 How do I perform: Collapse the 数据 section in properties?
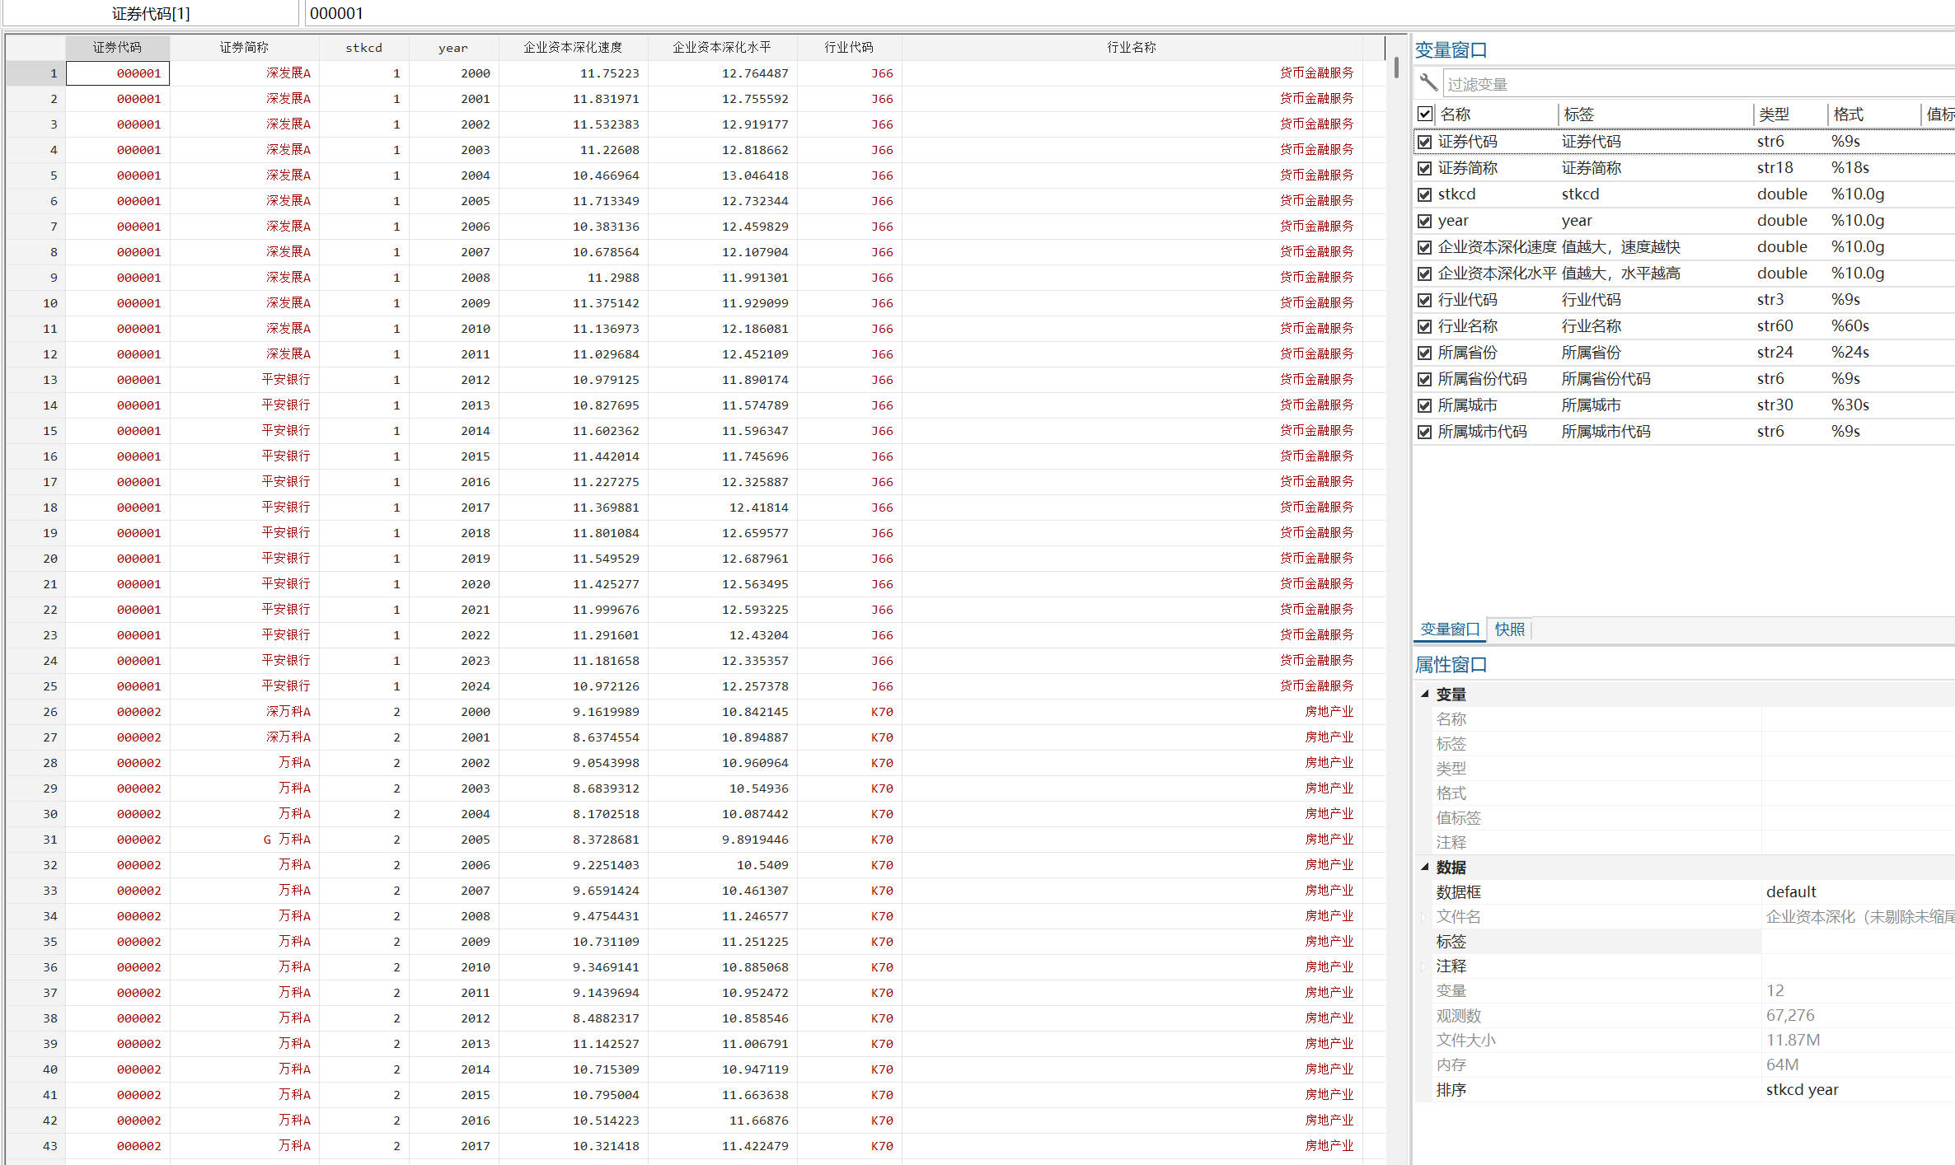point(1424,867)
